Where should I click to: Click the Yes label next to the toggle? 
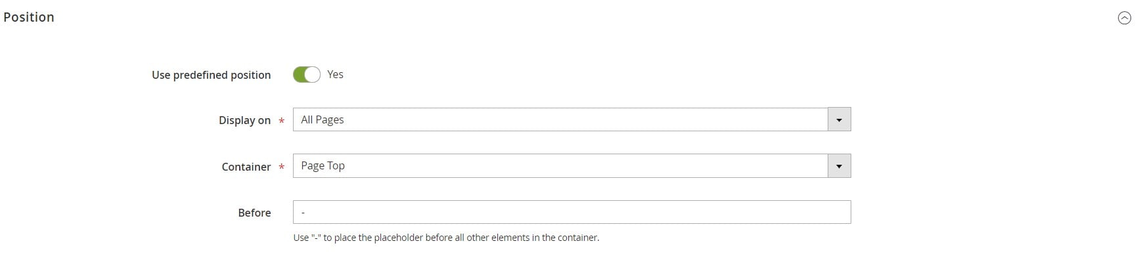point(335,75)
